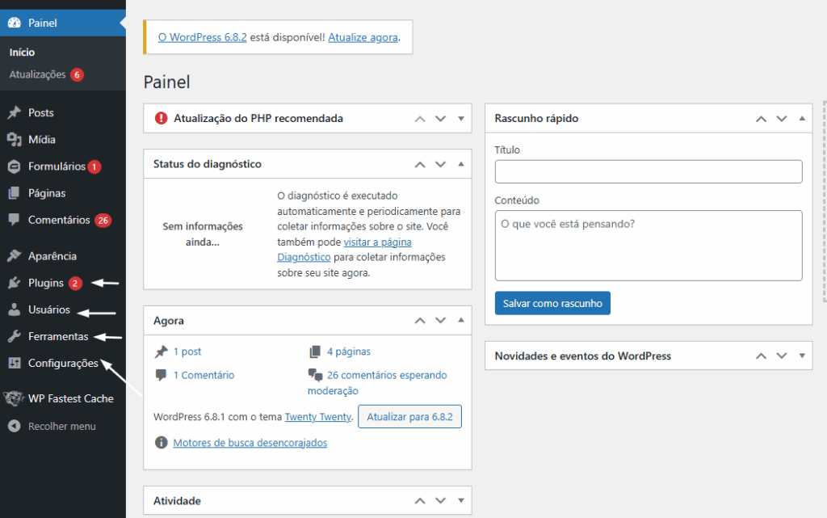
Task: Collapse the Agora panel with triangle toggle
Action: tap(461, 321)
